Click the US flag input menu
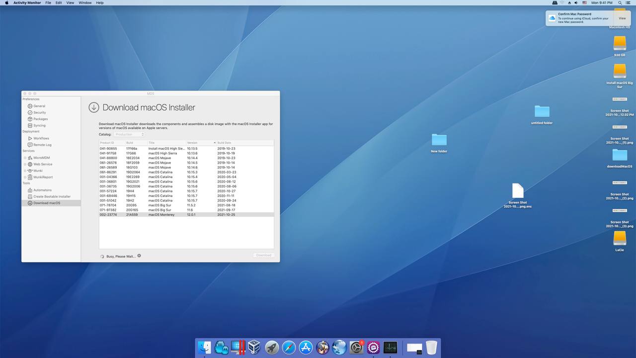Image resolution: width=636 pixels, height=358 pixels. pyautogui.click(x=585, y=2)
